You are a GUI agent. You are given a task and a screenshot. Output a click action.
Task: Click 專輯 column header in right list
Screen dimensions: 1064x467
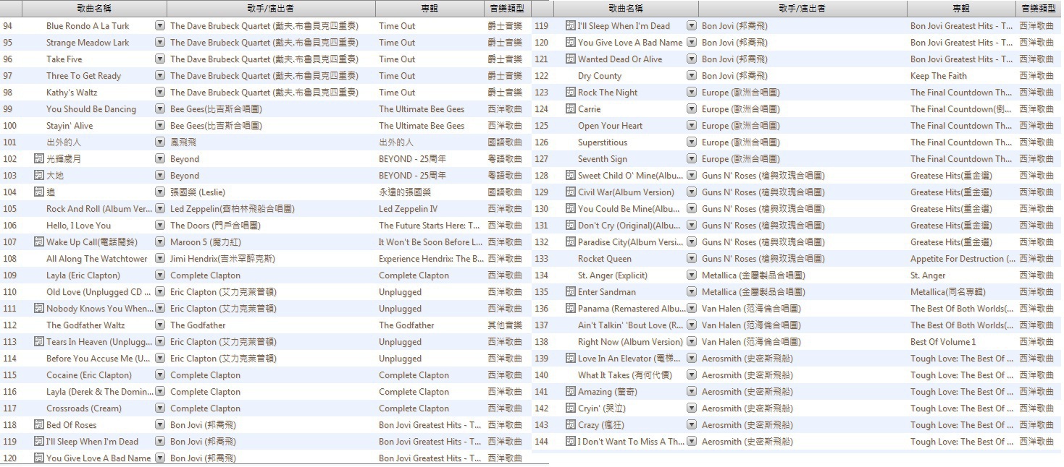(961, 9)
